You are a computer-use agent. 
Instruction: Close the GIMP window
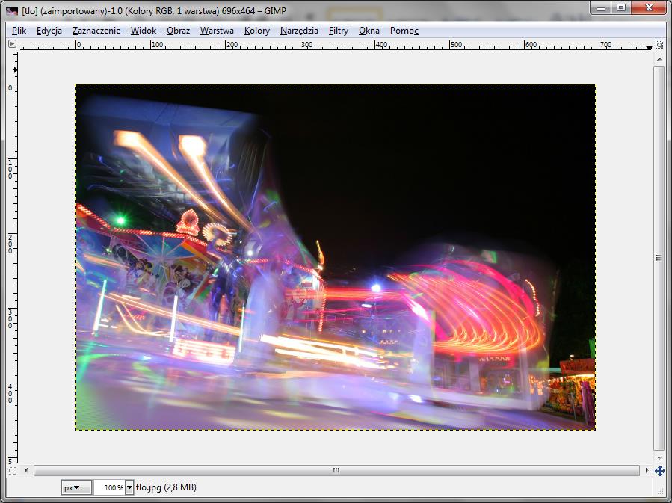tap(648, 7)
